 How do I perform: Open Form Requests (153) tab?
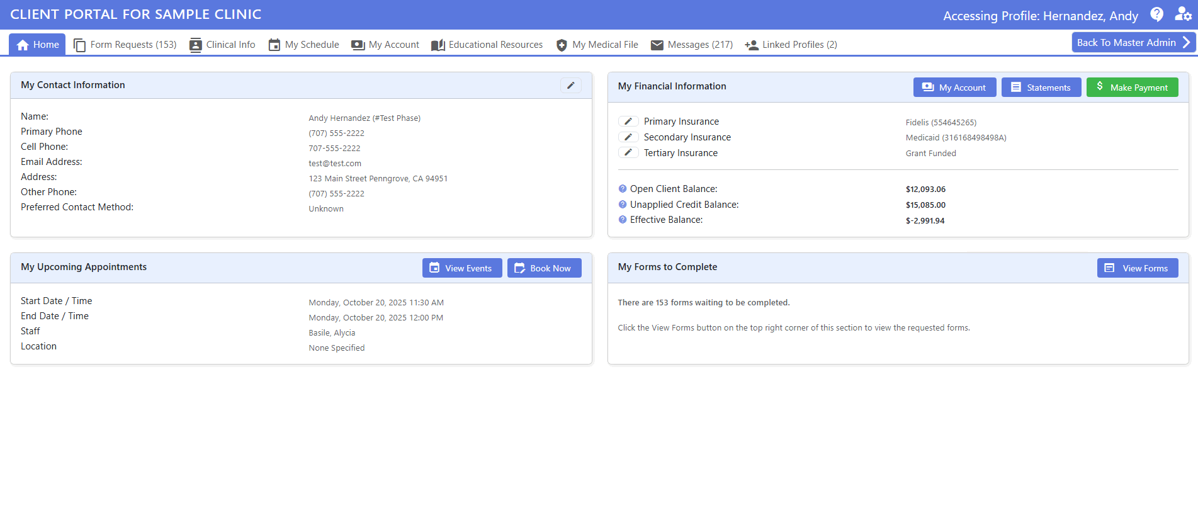(125, 45)
